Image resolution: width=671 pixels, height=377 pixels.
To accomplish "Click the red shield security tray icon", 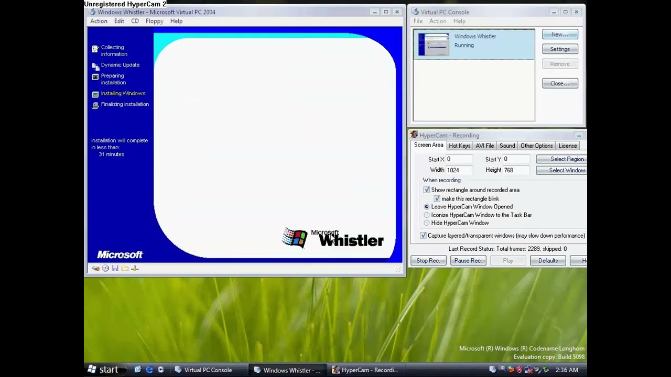I will coord(520,370).
